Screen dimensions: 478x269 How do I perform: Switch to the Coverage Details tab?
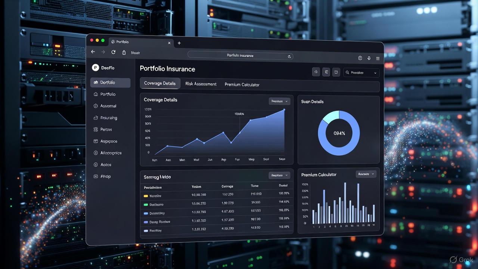click(160, 83)
